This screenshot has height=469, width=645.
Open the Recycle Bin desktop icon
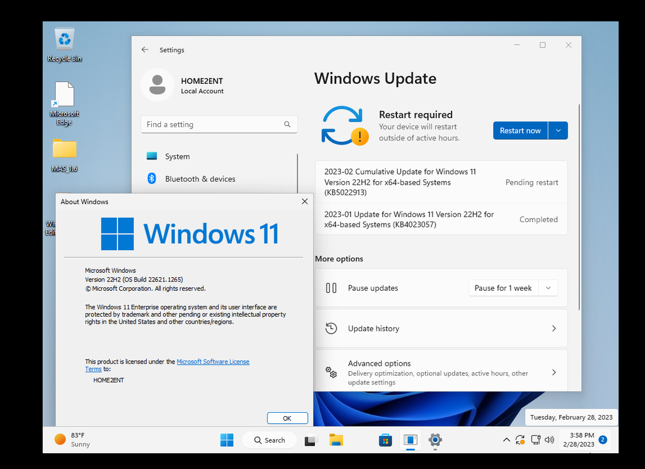pos(64,45)
